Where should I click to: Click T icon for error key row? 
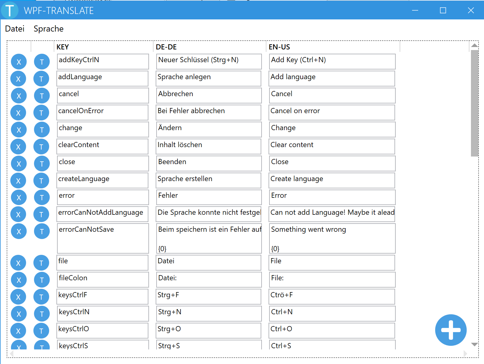click(42, 197)
